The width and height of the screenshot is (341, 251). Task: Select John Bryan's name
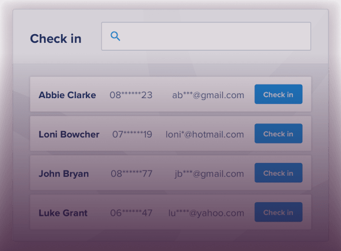[63, 174]
